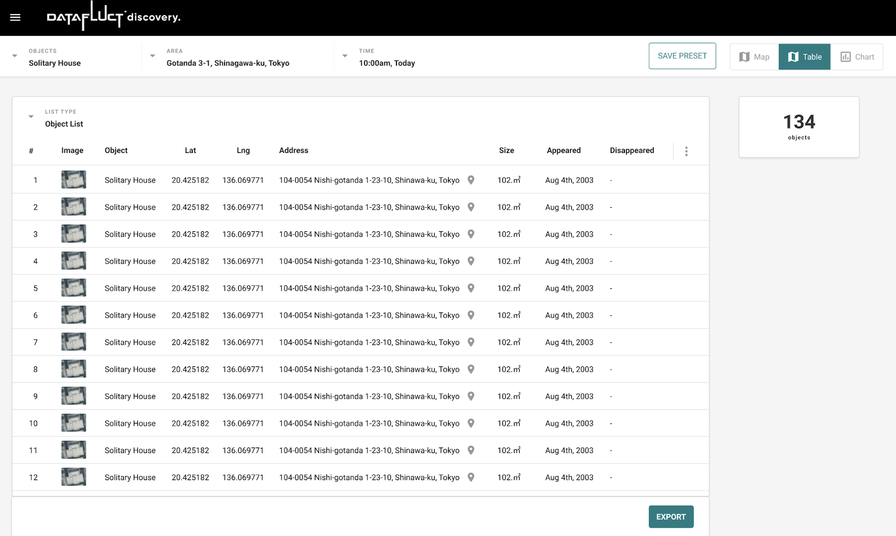The height and width of the screenshot is (536, 896).
Task: Open the table column options kebab menu
Action: [686, 151]
